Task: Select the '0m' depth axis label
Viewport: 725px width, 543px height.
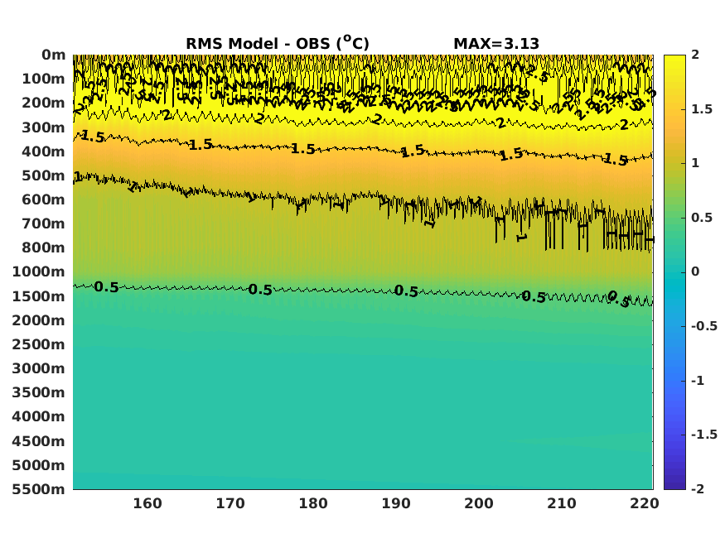Action: [54, 55]
